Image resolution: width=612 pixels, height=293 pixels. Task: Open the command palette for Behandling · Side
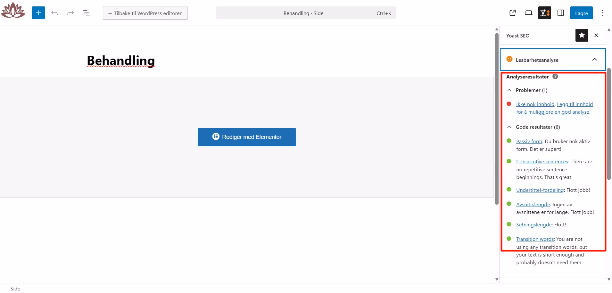[x=306, y=13]
